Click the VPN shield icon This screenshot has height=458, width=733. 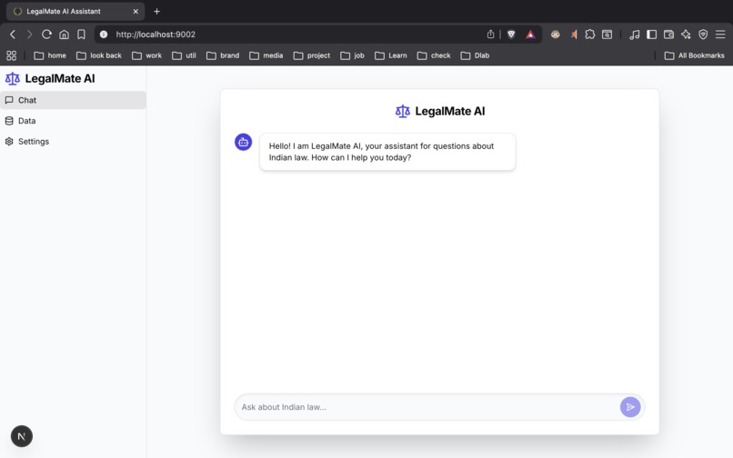point(703,35)
